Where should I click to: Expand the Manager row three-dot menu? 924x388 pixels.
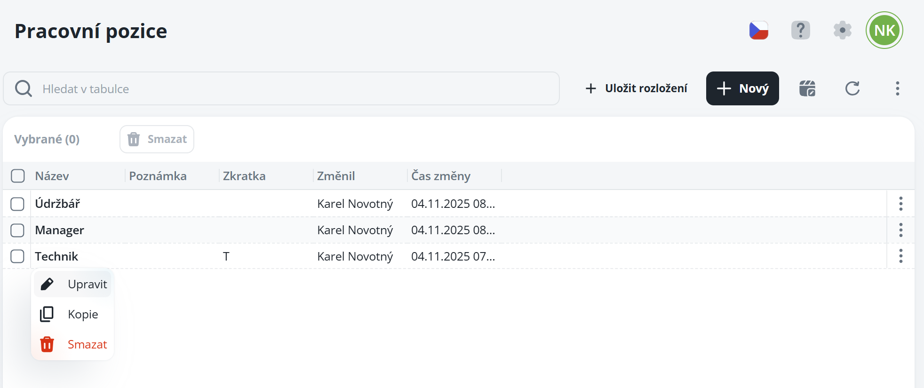click(x=900, y=230)
